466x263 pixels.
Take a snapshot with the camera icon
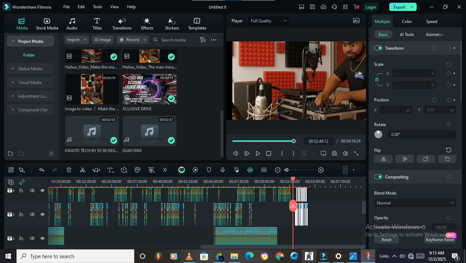334,153
